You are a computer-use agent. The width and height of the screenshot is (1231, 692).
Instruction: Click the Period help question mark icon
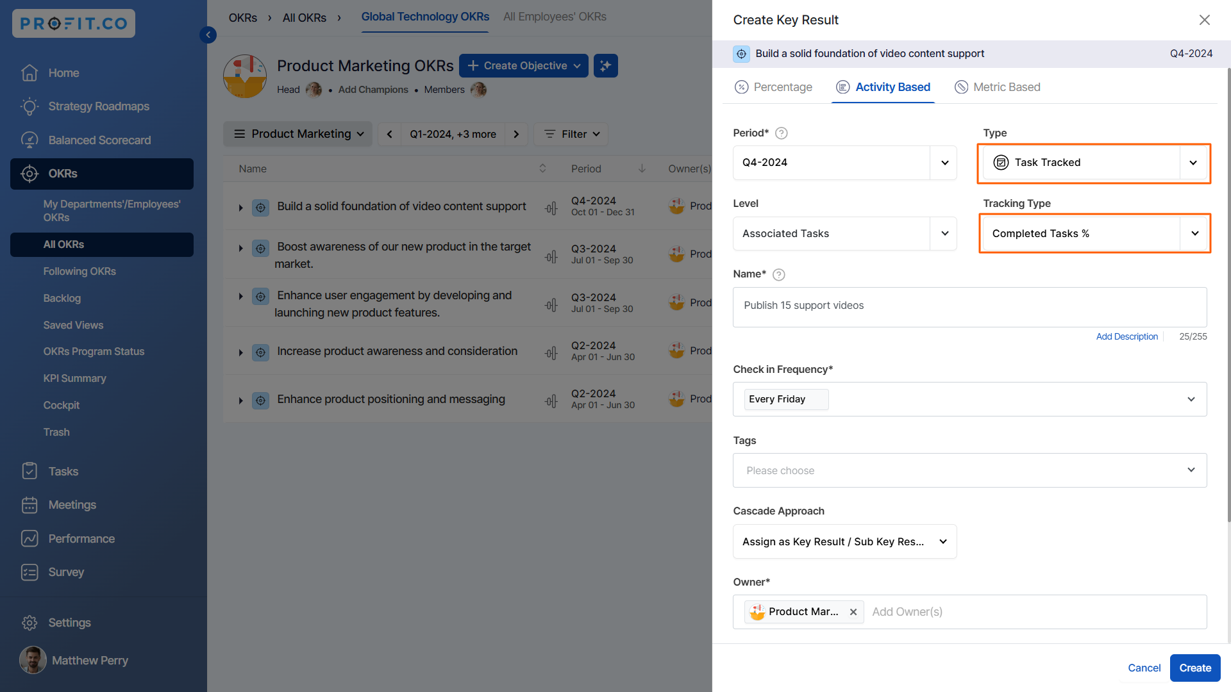click(x=781, y=133)
